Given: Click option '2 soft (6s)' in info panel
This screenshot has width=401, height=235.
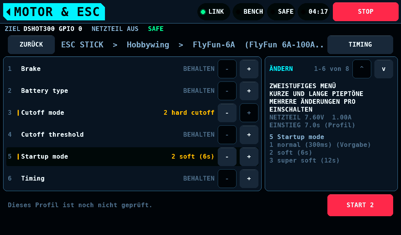Looking at the screenshot, I should 291,153.
